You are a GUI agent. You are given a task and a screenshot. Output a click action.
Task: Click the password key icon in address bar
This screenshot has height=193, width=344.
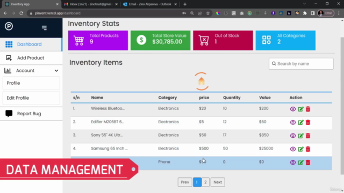pyautogui.click(x=184, y=13)
